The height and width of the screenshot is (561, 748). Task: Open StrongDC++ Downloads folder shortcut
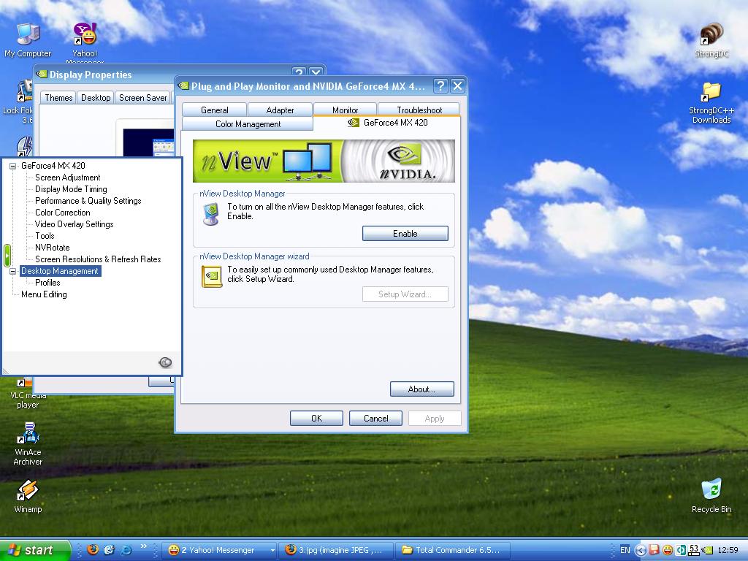point(711,102)
